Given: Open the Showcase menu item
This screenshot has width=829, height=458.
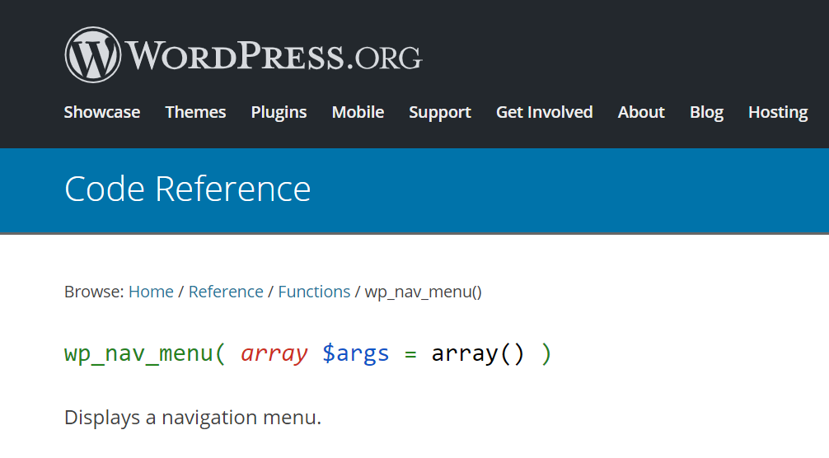Looking at the screenshot, I should click(x=102, y=112).
